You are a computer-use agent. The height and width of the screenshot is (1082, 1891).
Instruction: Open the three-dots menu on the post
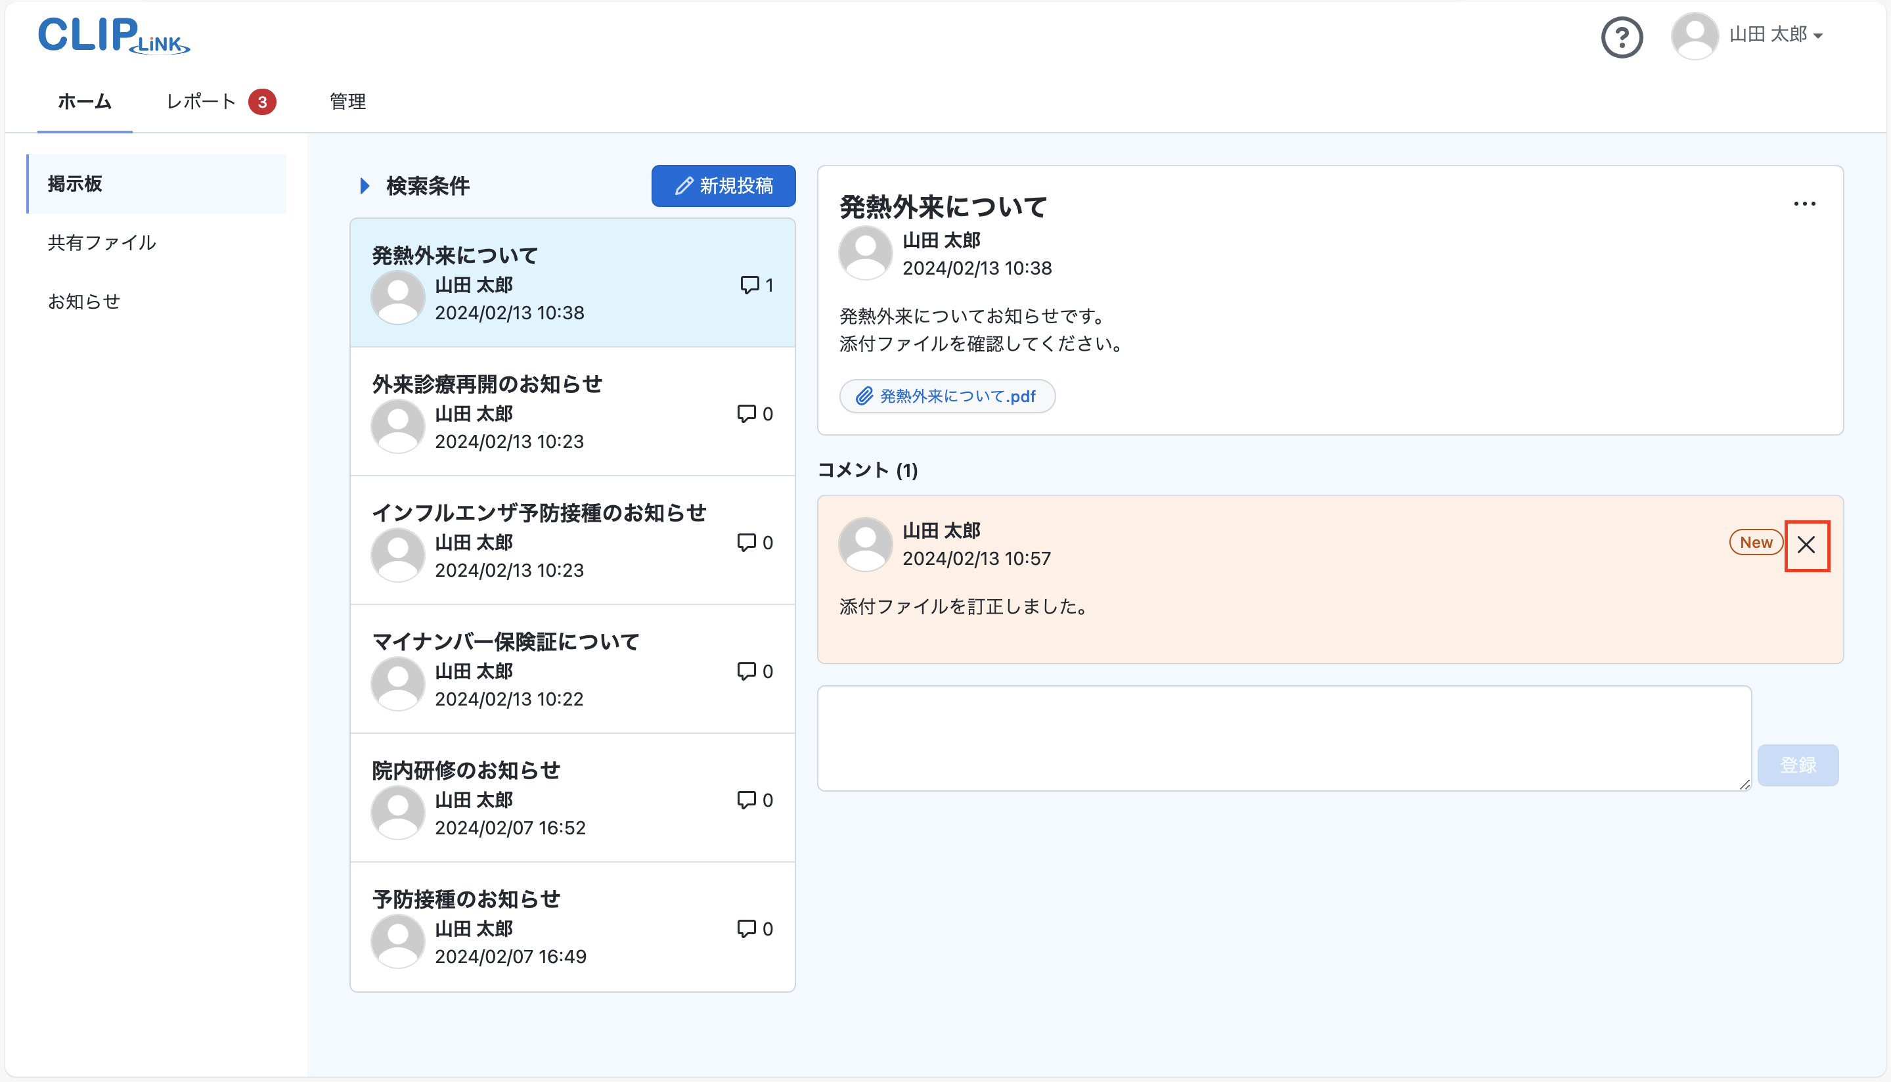[1804, 204]
